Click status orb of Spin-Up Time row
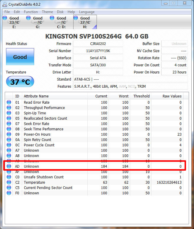This screenshot has width=194, height=229. point(9,113)
